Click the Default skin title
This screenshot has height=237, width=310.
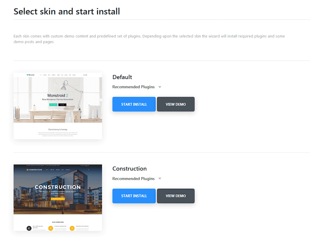coord(122,77)
